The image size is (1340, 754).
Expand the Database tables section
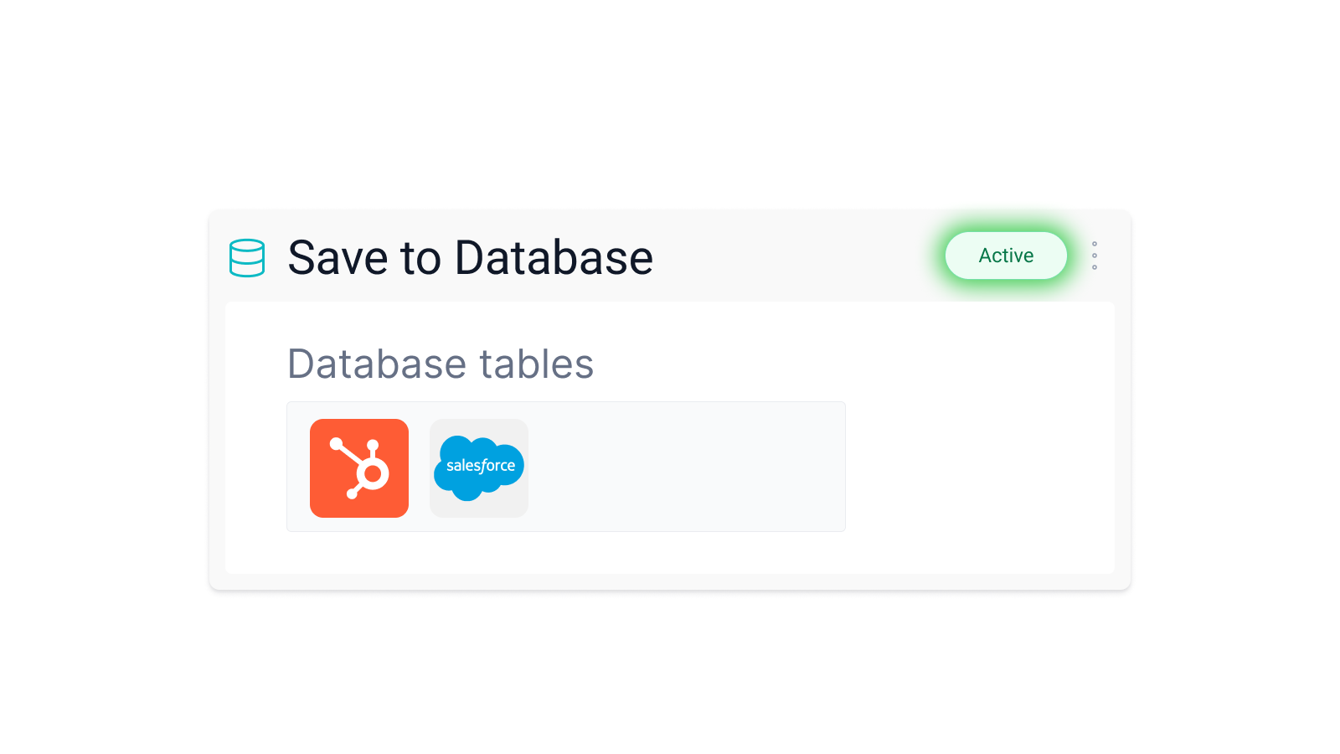click(441, 364)
